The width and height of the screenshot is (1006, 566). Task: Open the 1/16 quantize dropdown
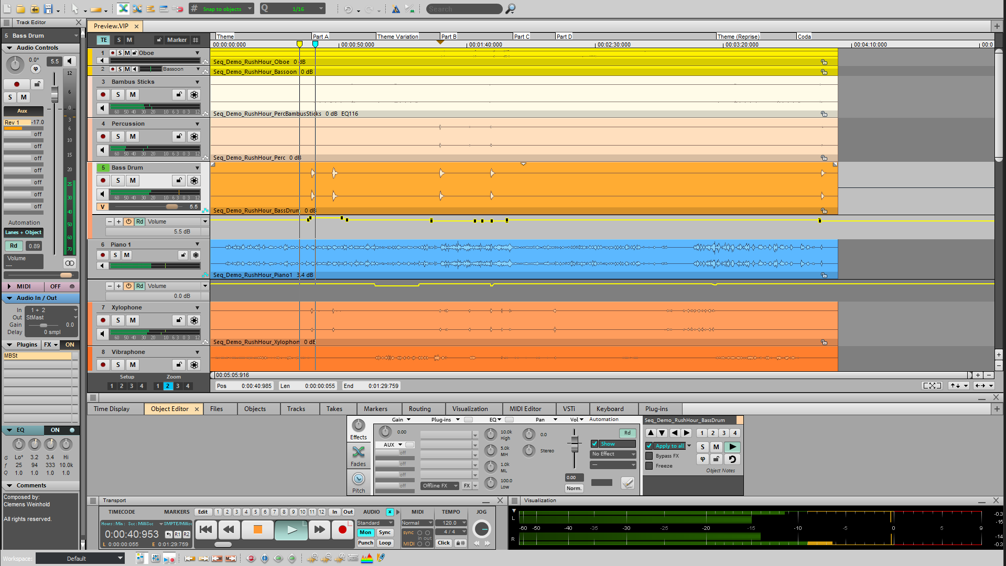click(x=293, y=9)
